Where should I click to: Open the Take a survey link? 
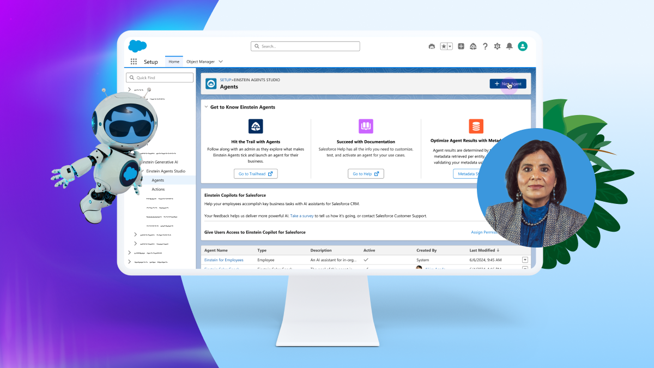(x=301, y=216)
